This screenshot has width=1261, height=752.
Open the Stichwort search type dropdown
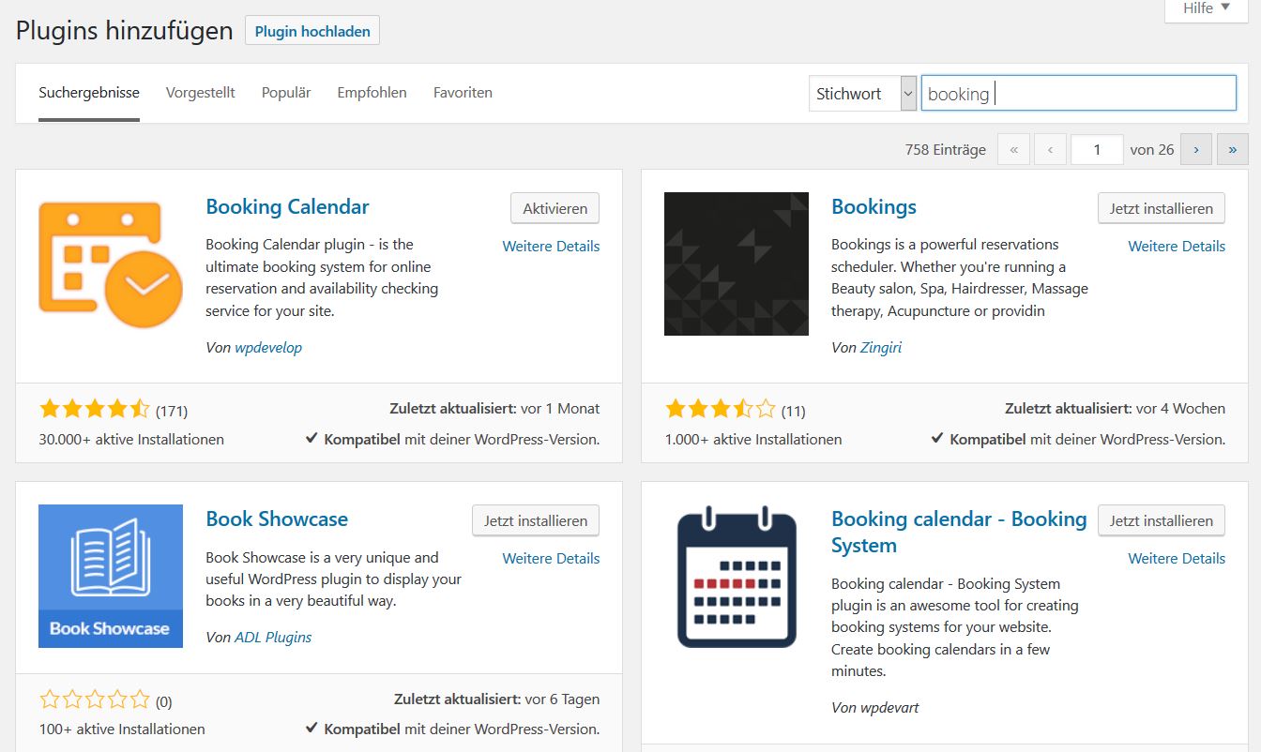coord(862,94)
